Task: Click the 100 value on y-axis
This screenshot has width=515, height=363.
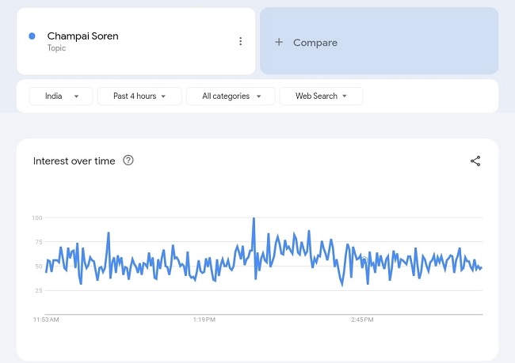Action: click(36, 217)
